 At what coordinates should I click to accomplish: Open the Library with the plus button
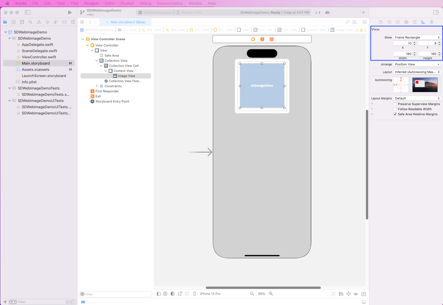(363, 12)
